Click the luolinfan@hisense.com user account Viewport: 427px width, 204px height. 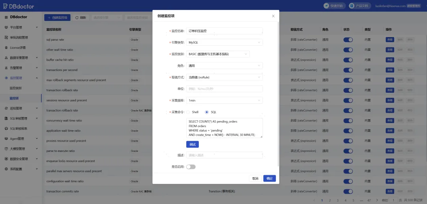390,6
